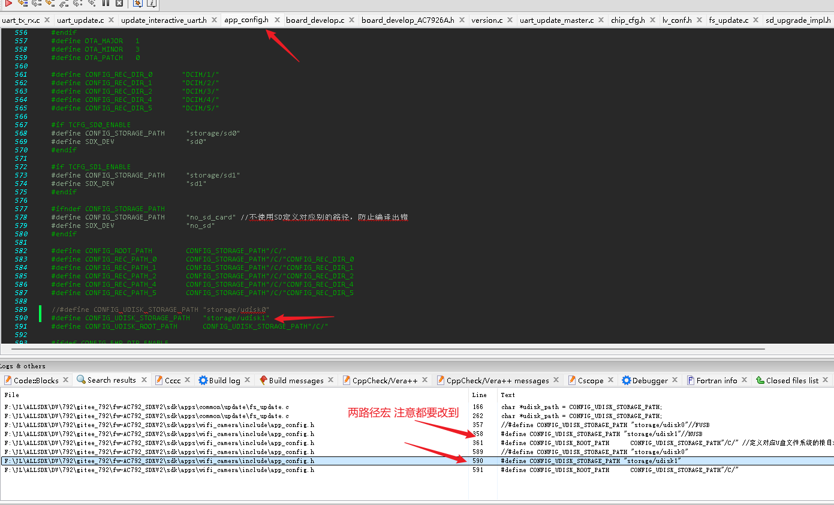Click the Break debugger pause icon
This screenshot has height=505, width=834.
(106, 3)
